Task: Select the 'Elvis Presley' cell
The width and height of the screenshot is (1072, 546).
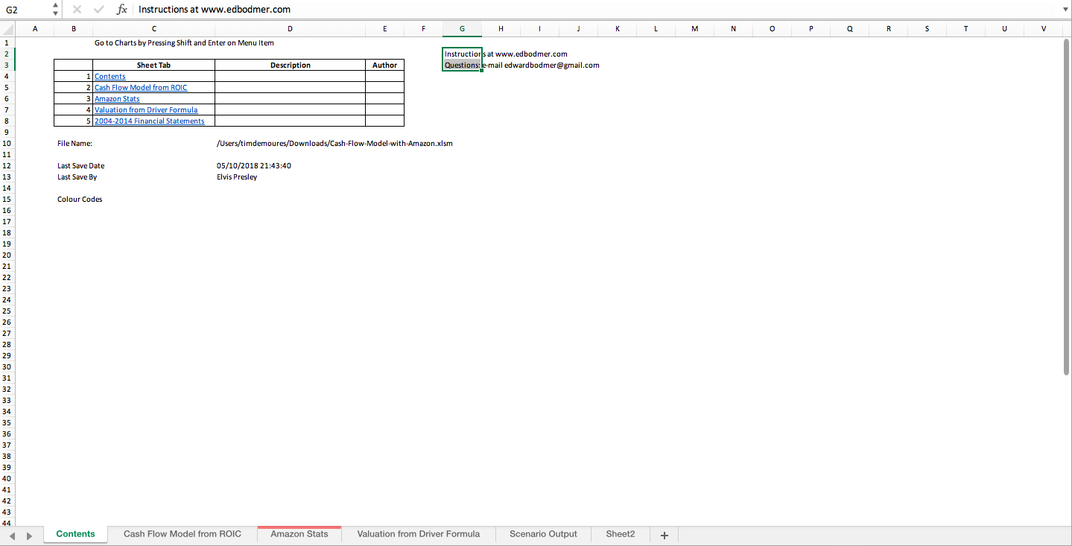Action: point(290,177)
